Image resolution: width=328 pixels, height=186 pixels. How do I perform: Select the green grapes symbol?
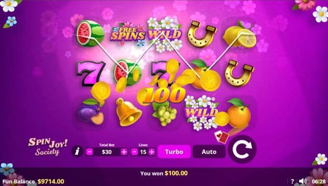click(165, 114)
